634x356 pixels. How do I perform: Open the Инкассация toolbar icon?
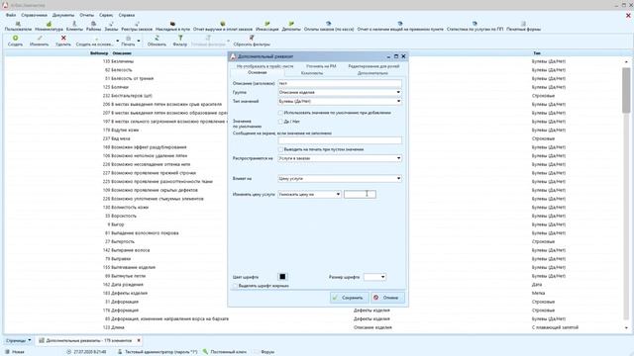pos(267,27)
